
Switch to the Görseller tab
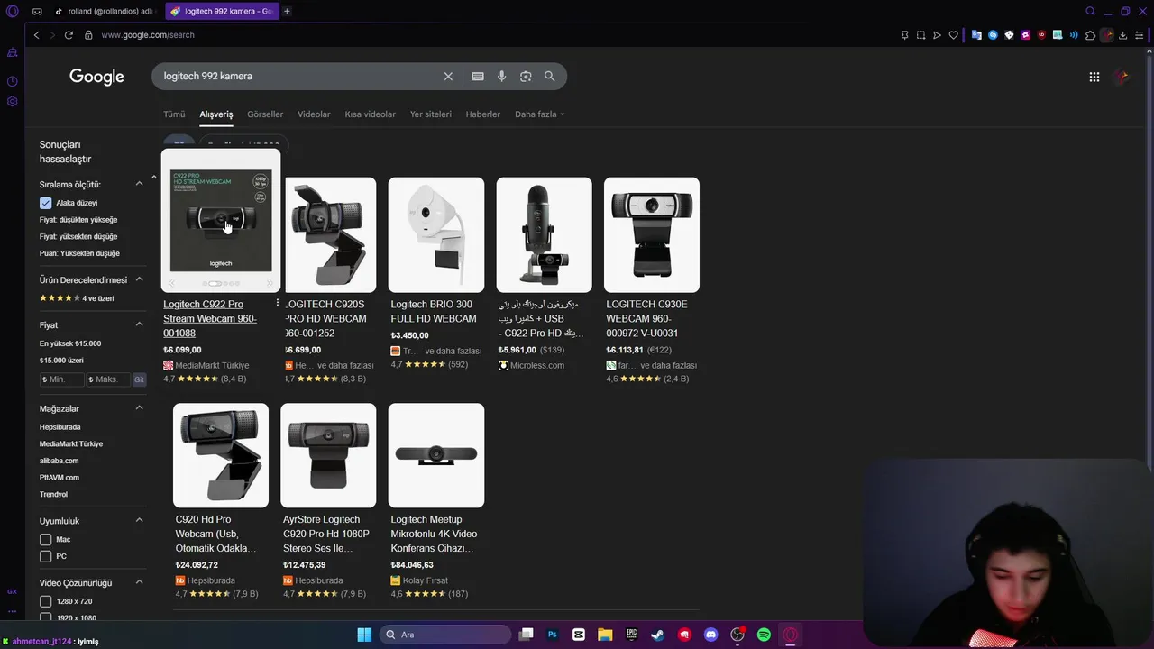click(x=265, y=114)
